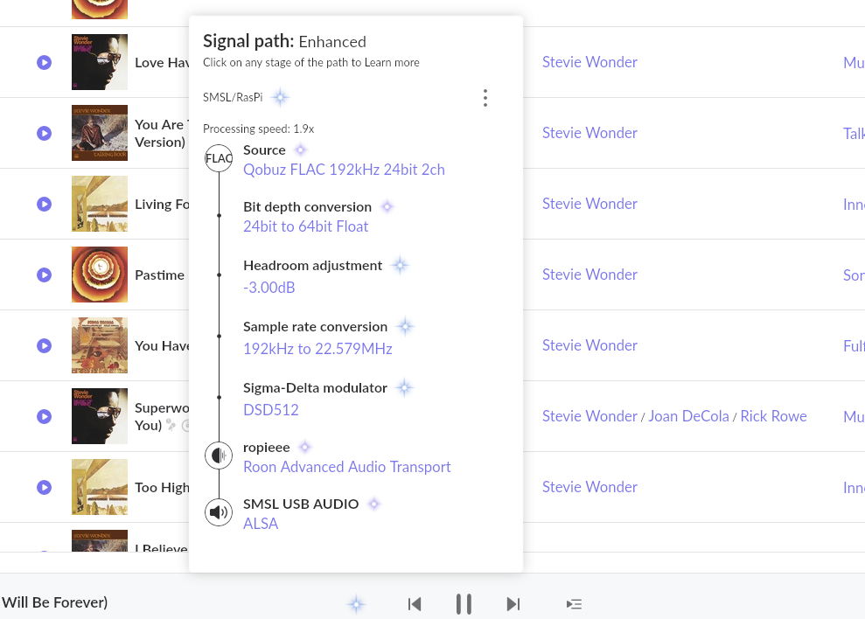Click the DSD512 modulator link

pyautogui.click(x=271, y=410)
